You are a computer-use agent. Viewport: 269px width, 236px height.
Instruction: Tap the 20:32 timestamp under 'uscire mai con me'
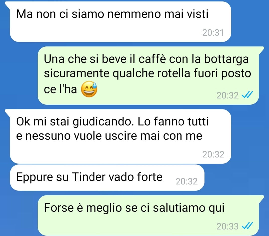(213, 154)
